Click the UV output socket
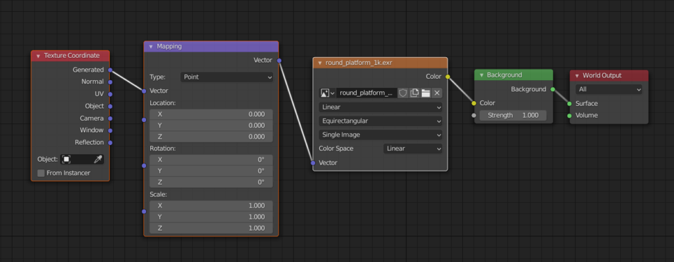 click(110, 93)
